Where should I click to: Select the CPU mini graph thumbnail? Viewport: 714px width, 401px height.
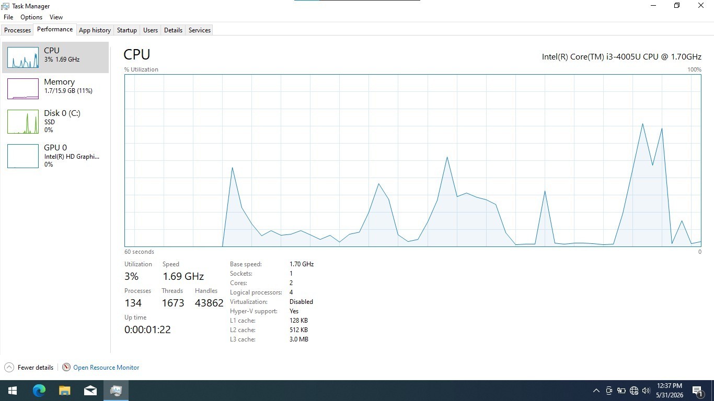(23, 57)
